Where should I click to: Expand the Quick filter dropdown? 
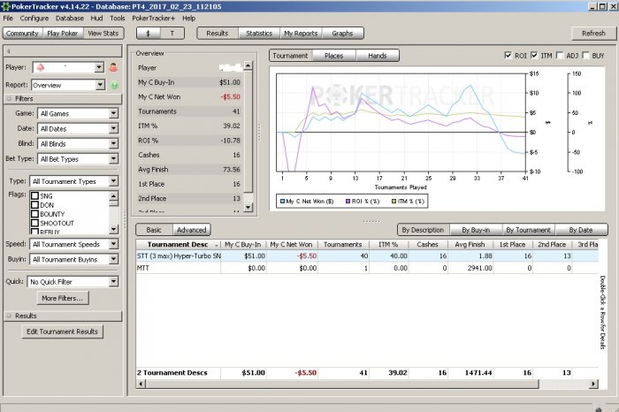point(113,282)
